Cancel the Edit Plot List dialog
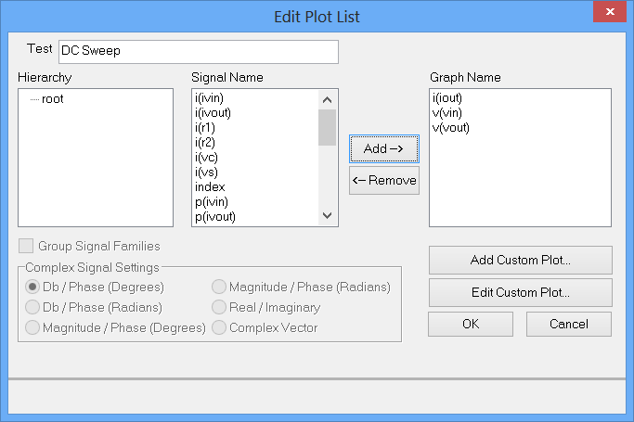This screenshot has width=634, height=422. pyautogui.click(x=568, y=325)
